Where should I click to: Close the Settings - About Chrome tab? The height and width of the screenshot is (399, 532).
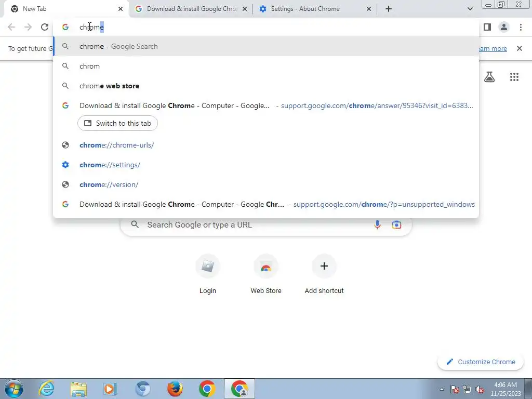tap(369, 9)
